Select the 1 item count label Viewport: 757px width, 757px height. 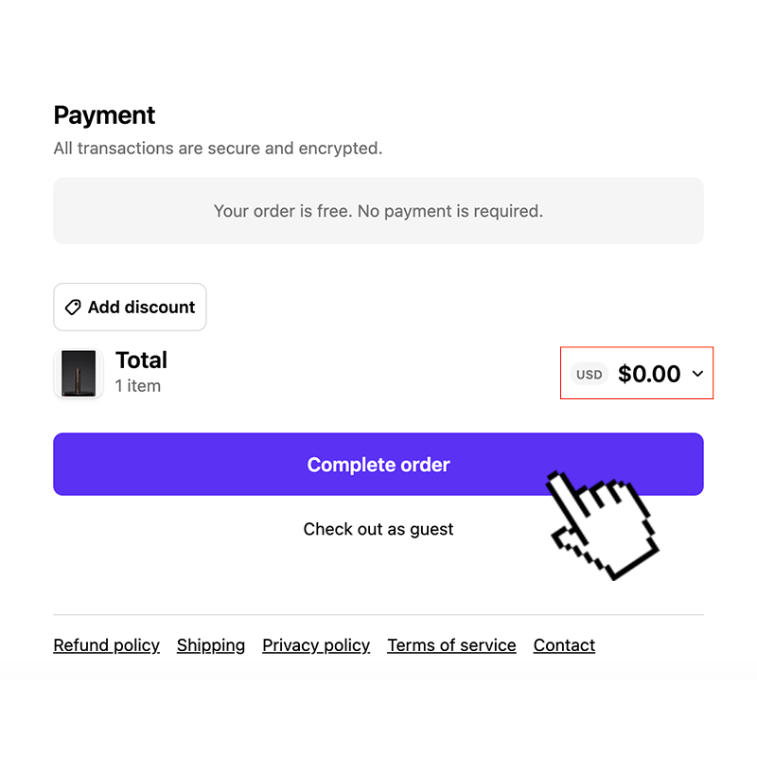(138, 386)
